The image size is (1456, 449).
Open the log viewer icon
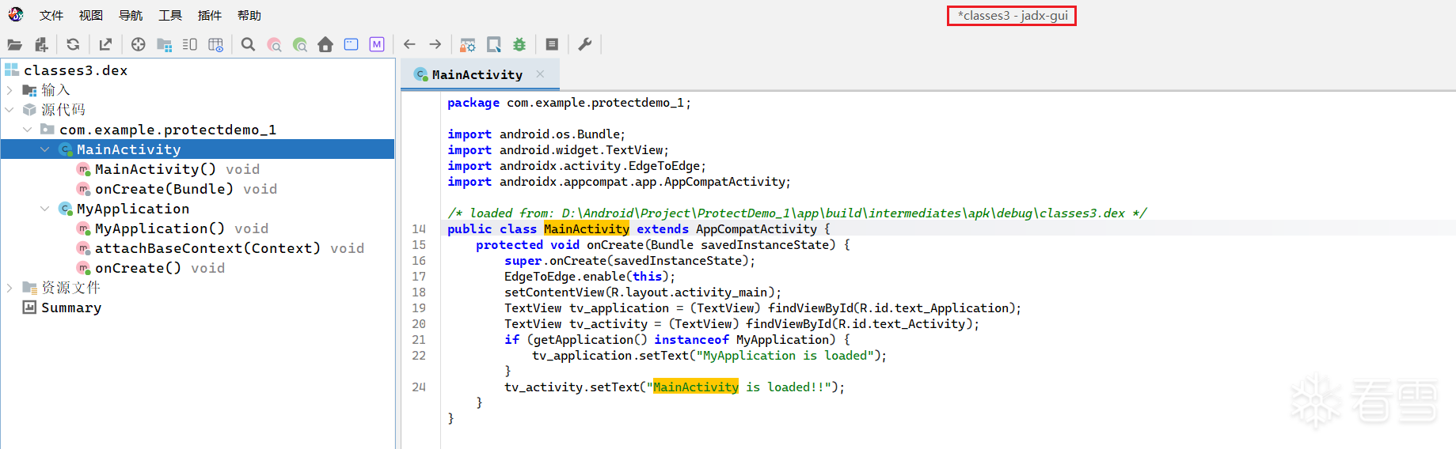[x=553, y=45]
